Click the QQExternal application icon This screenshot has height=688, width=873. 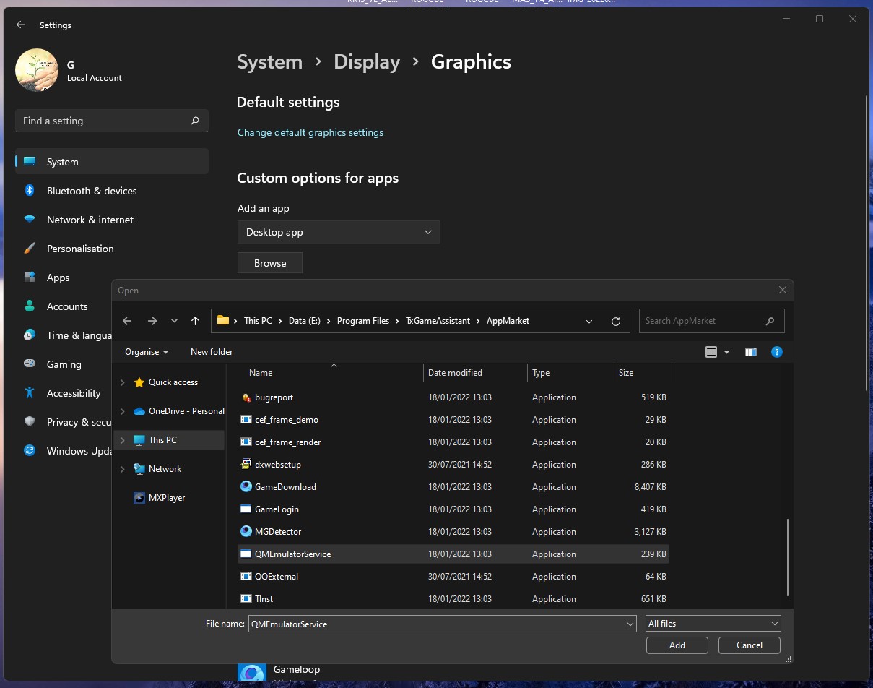[x=246, y=577]
